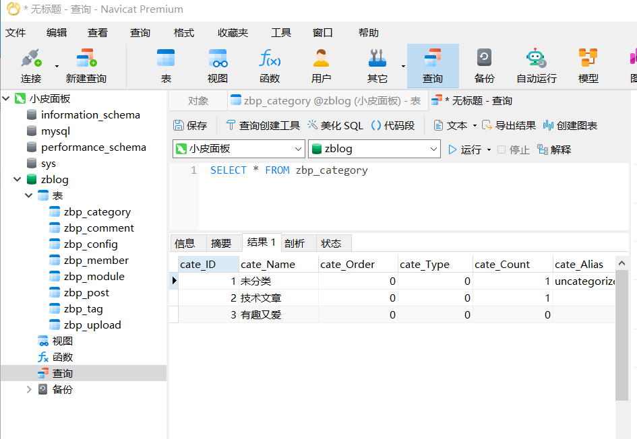Click 美化 SQL beautify button
This screenshot has height=439, width=637.
tap(335, 125)
